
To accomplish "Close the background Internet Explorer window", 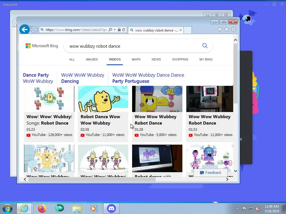I will [x=226, y=15].
